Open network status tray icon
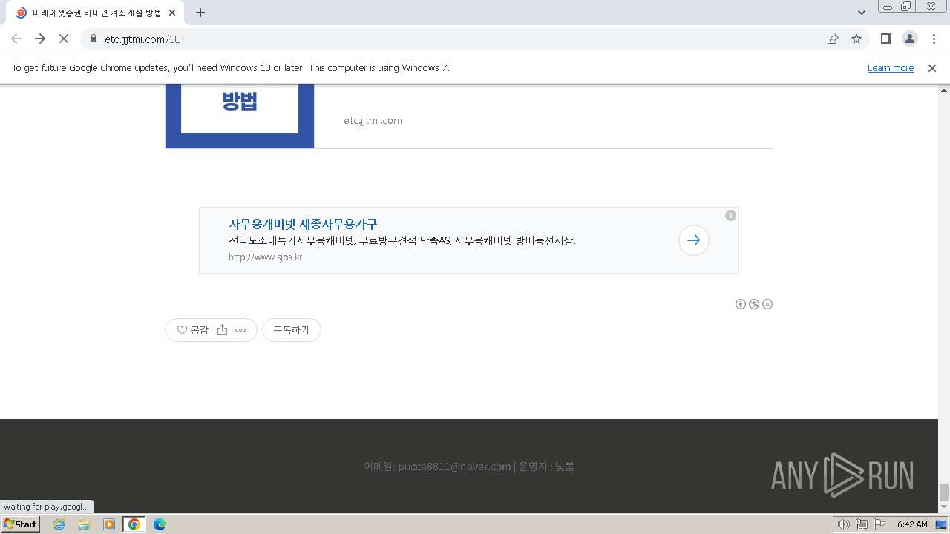This screenshot has width=950, height=534. (x=861, y=524)
